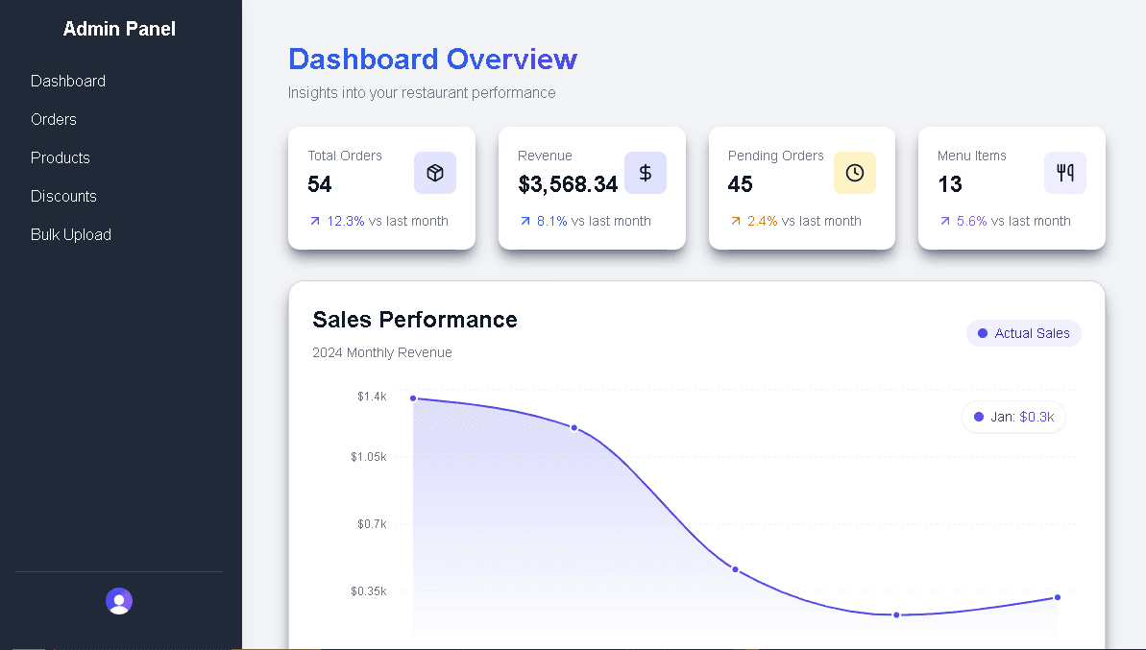Viewport: 1146px width, 650px height.
Task: Click the last data point on sales line
Action: pos(1057,596)
